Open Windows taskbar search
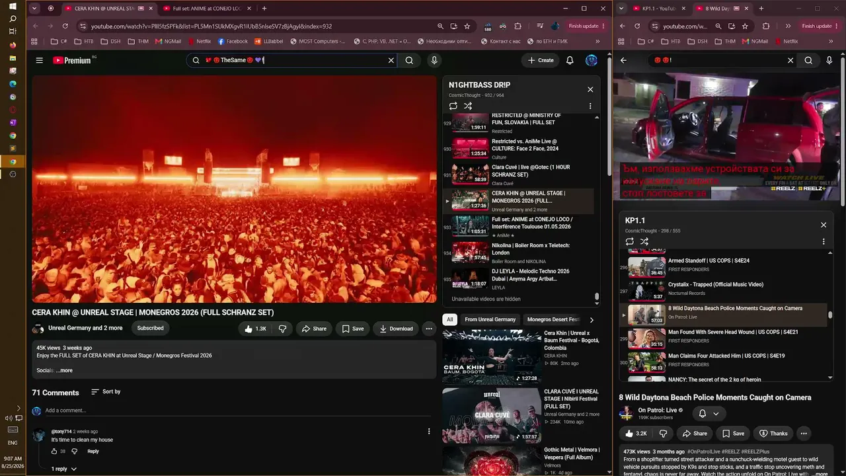 coord(13,19)
